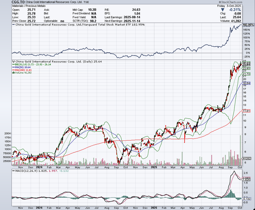Click the date Friday 3-Oct-2025
The image size is (255, 210).
click(229, 6)
